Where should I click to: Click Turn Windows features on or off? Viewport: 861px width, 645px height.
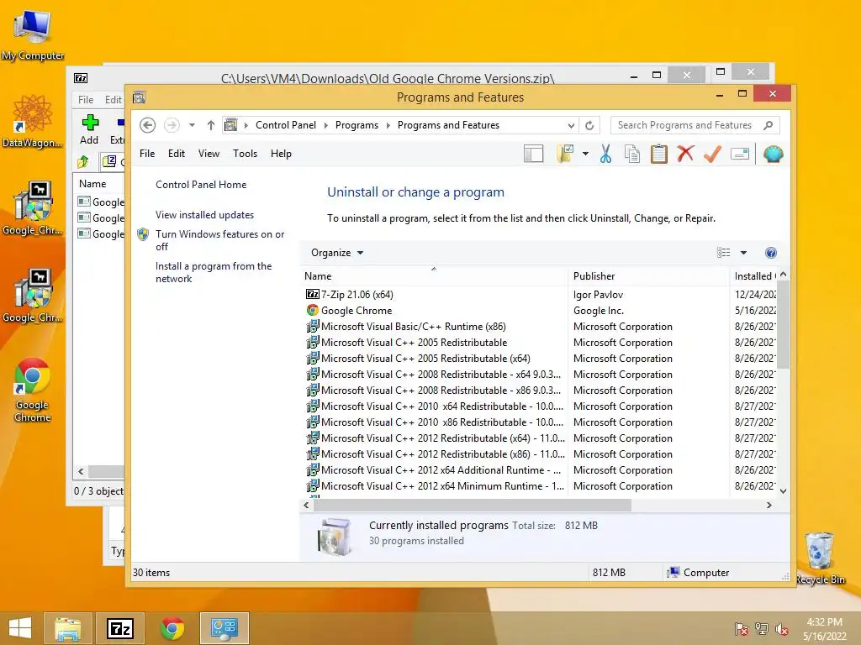pos(219,240)
